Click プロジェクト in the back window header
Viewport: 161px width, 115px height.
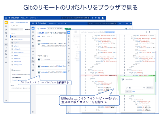click(x=24, y=18)
